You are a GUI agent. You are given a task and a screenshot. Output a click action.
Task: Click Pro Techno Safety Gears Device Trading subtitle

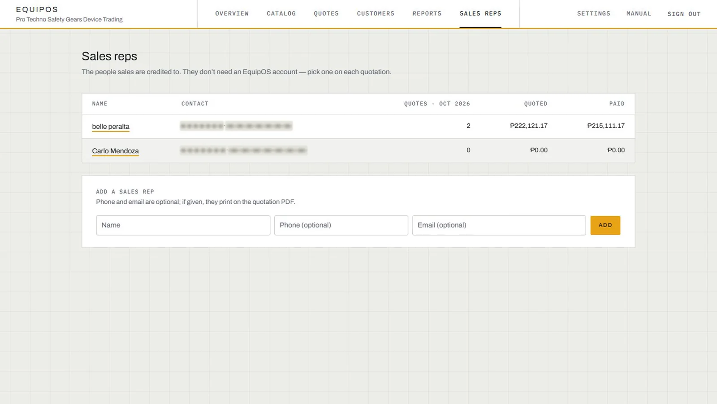pos(69,19)
